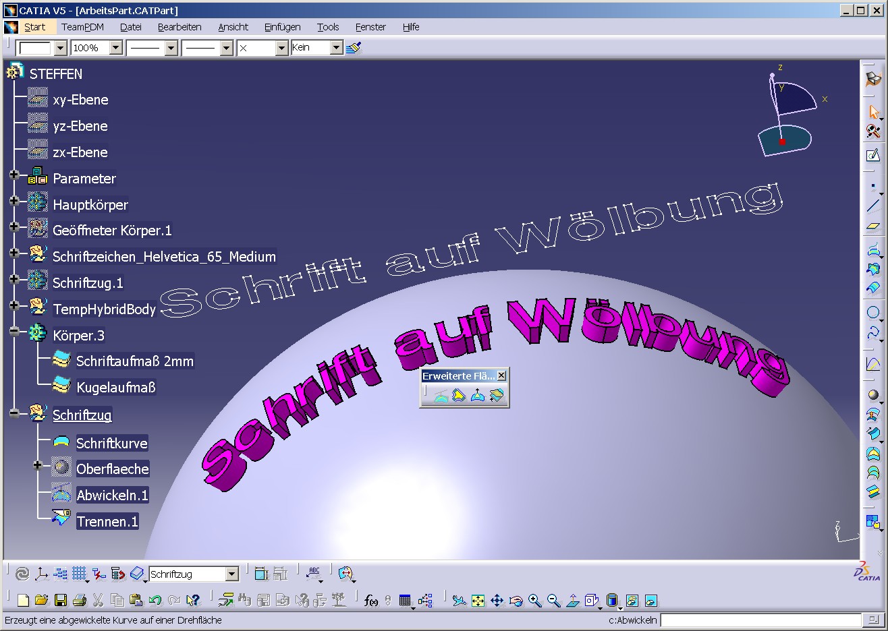Screen dimensions: 888x631
Task: Open the TeamPDM menu
Action: 82,27
